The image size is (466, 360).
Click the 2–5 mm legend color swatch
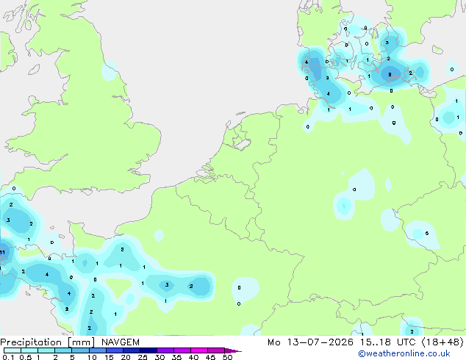point(63,350)
